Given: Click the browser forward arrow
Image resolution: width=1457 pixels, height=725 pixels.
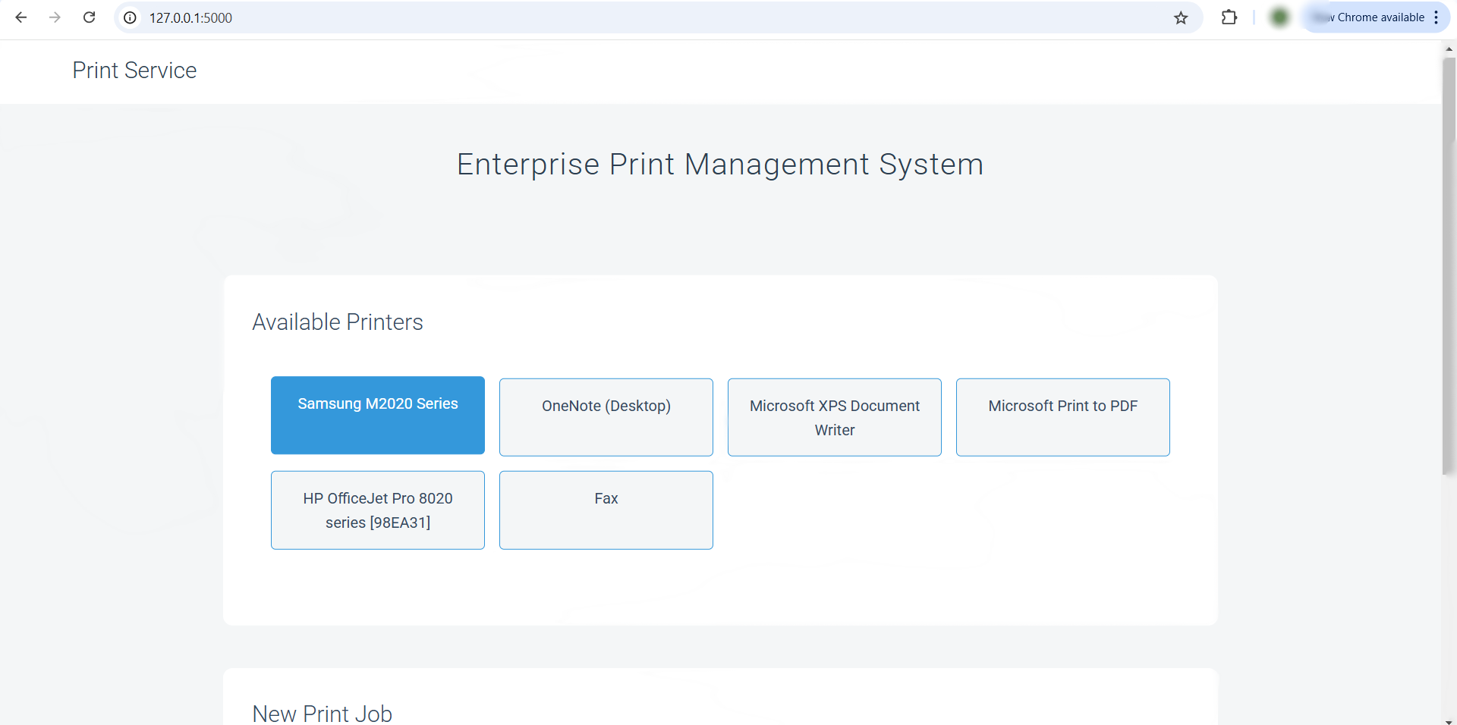Looking at the screenshot, I should [55, 17].
